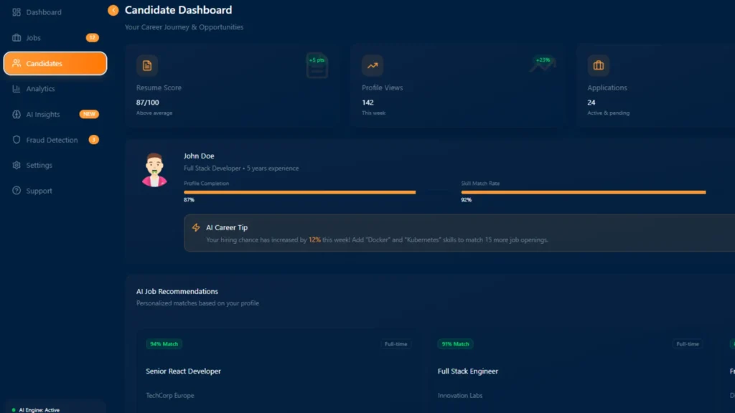Open the Full Stack Engineer job title
Screen dimensions: 735x413
click(x=468, y=371)
